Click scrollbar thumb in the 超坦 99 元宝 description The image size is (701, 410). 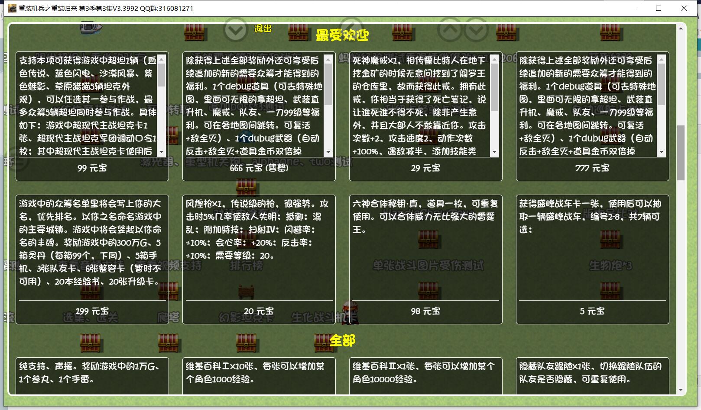[162, 75]
